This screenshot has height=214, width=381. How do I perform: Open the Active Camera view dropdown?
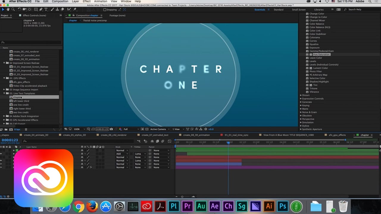pyautogui.click(x=160, y=129)
